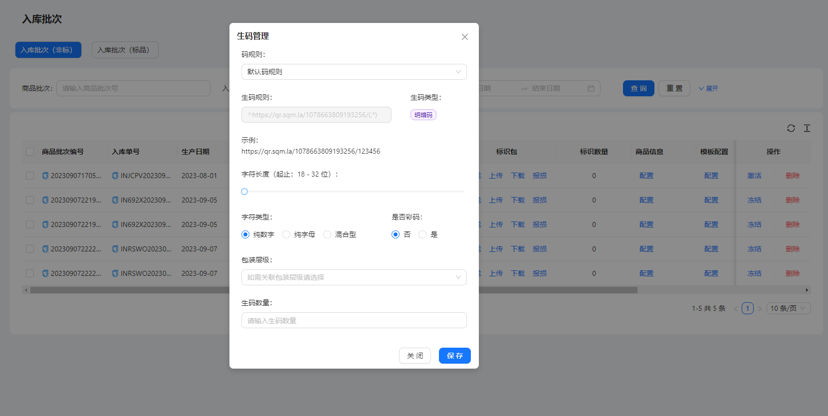
Task: Click the example URL text ending in 123456
Action: [311, 151]
